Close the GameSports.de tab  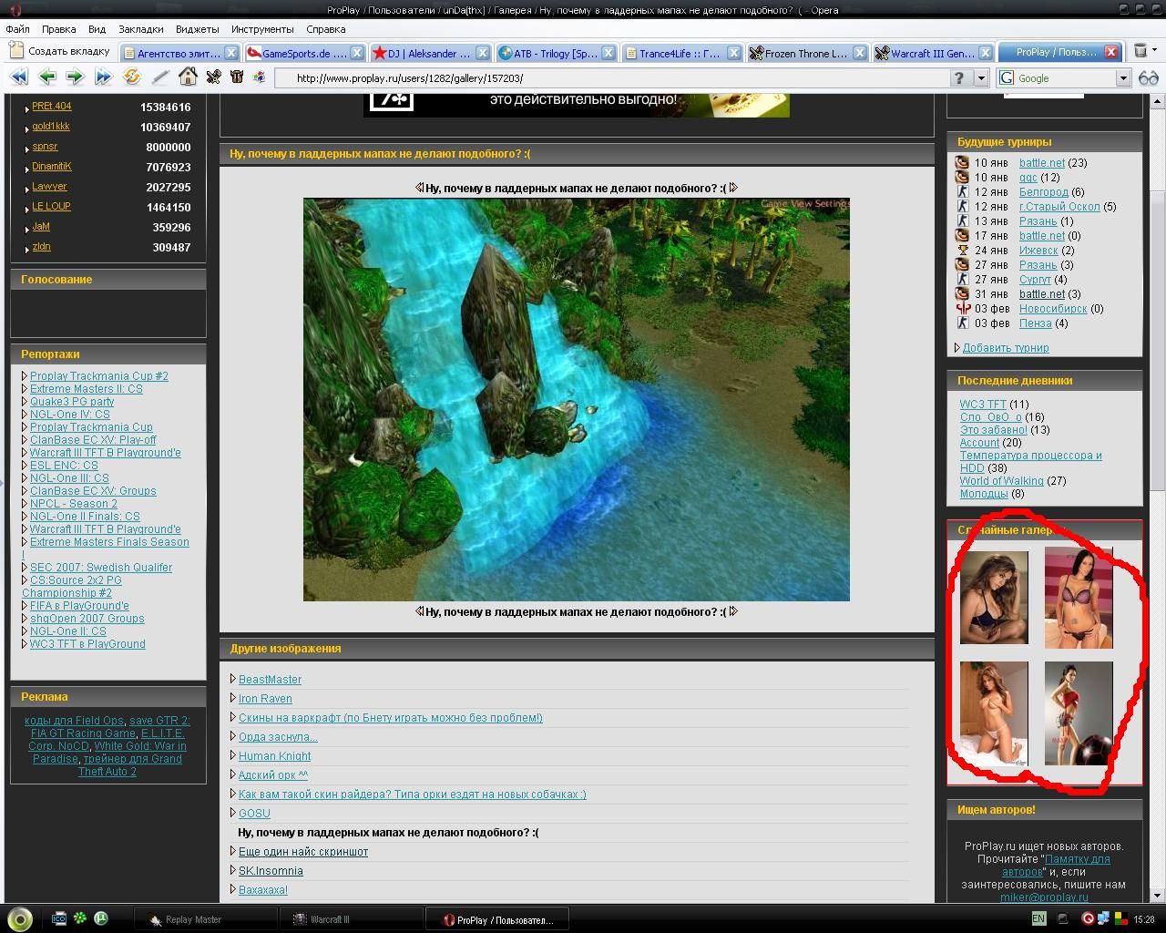point(357,53)
